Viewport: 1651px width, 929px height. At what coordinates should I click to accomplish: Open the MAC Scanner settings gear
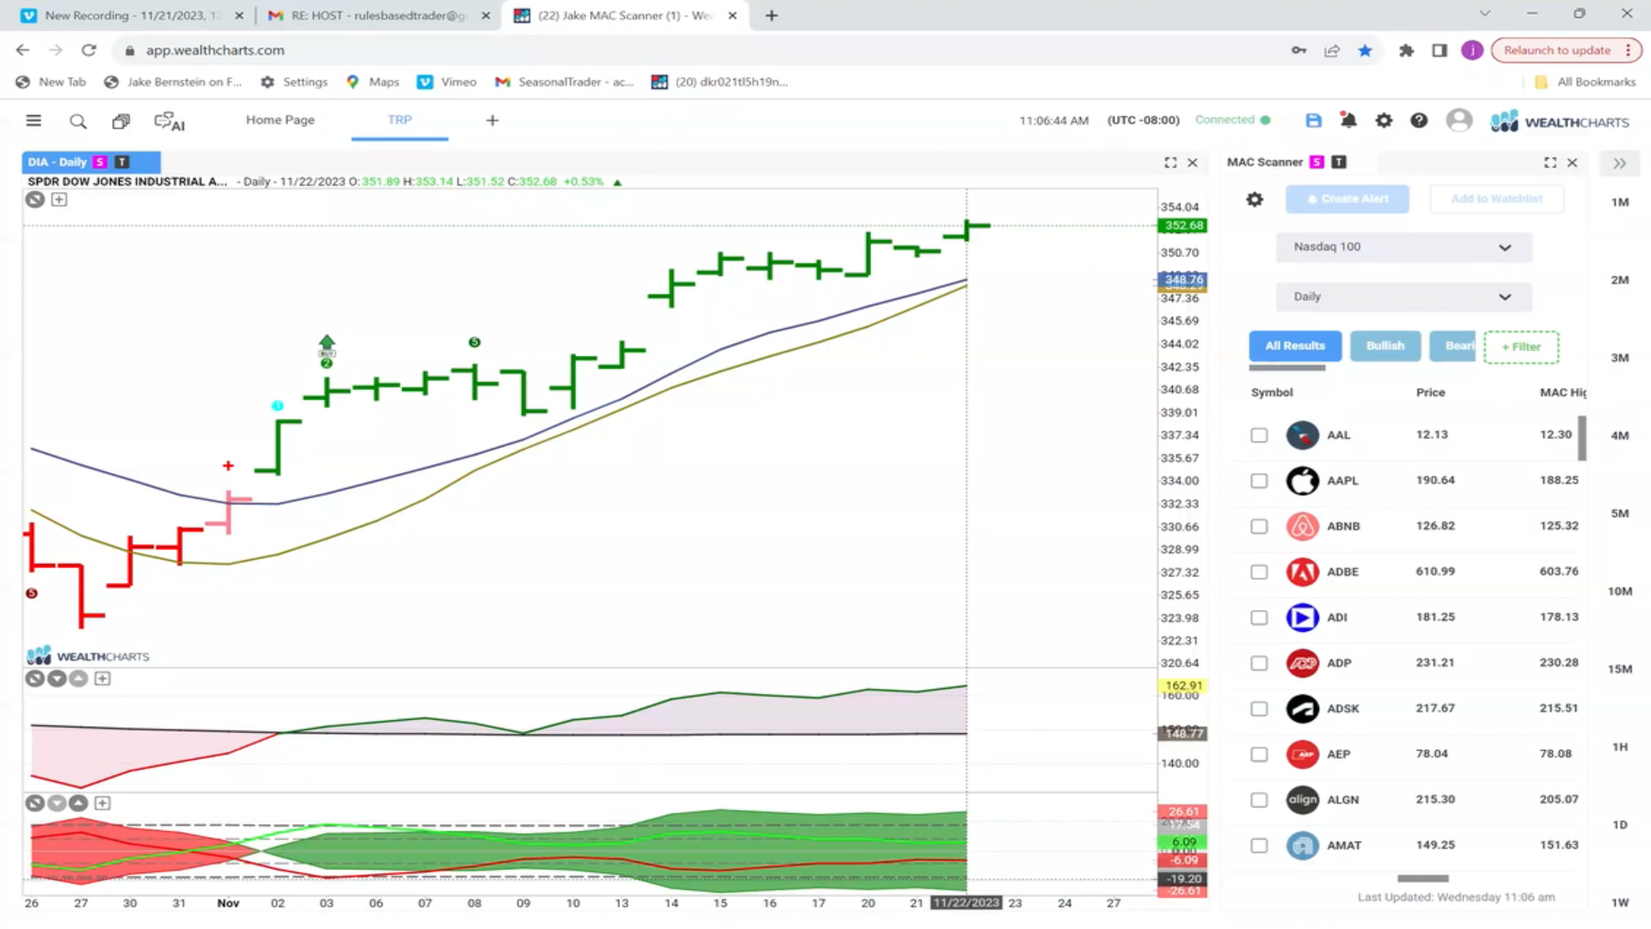pyautogui.click(x=1255, y=200)
